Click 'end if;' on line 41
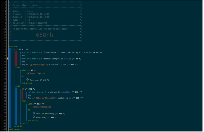 pyautogui.click(x=25, y=123)
